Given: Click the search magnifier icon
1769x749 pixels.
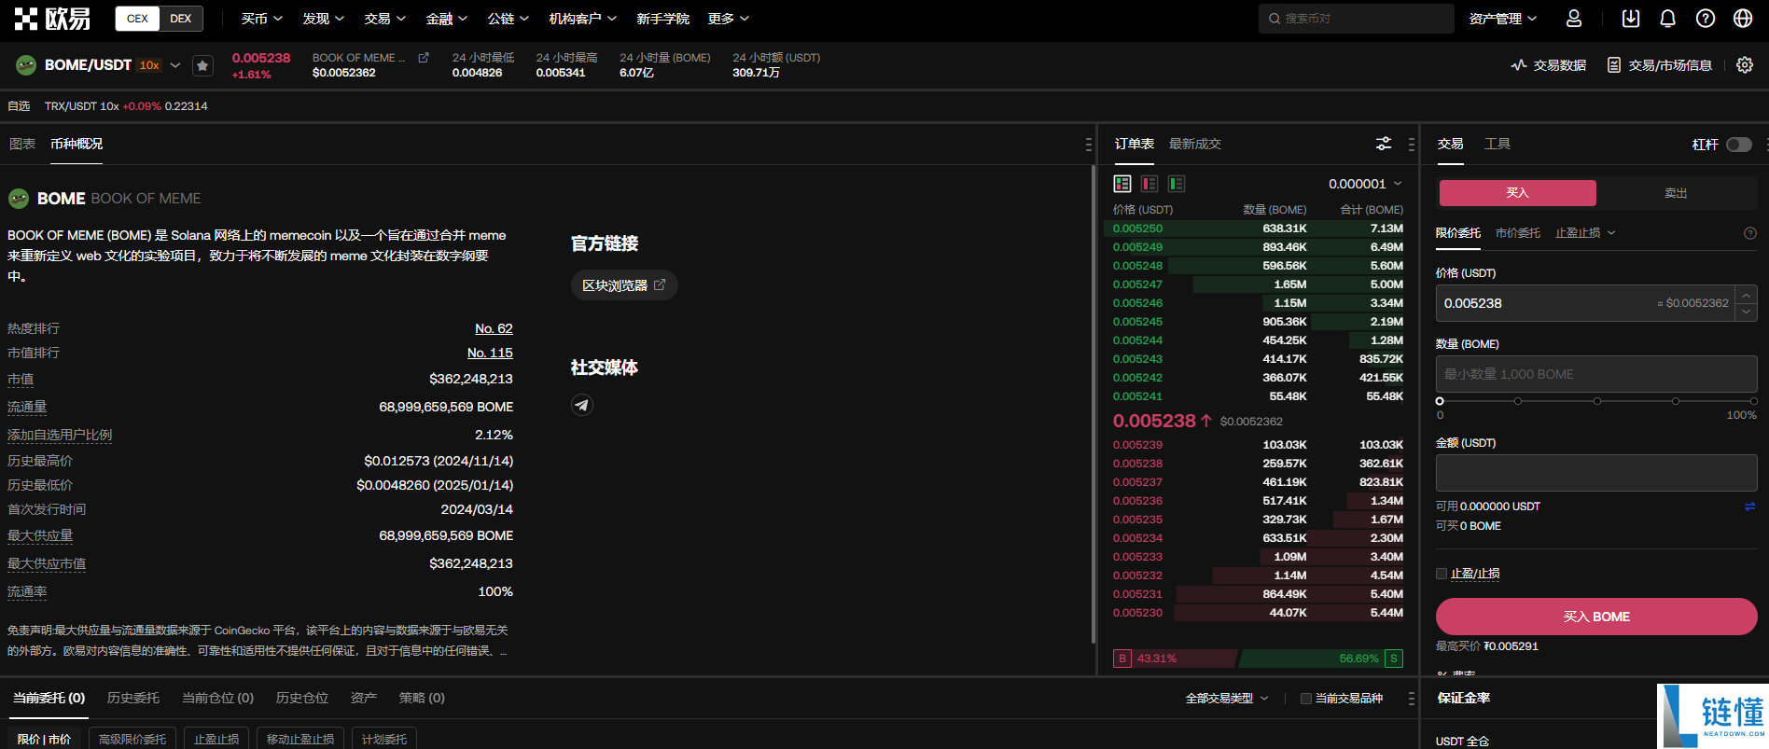Looking at the screenshot, I should pyautogui.click(x=1275, y=19).
